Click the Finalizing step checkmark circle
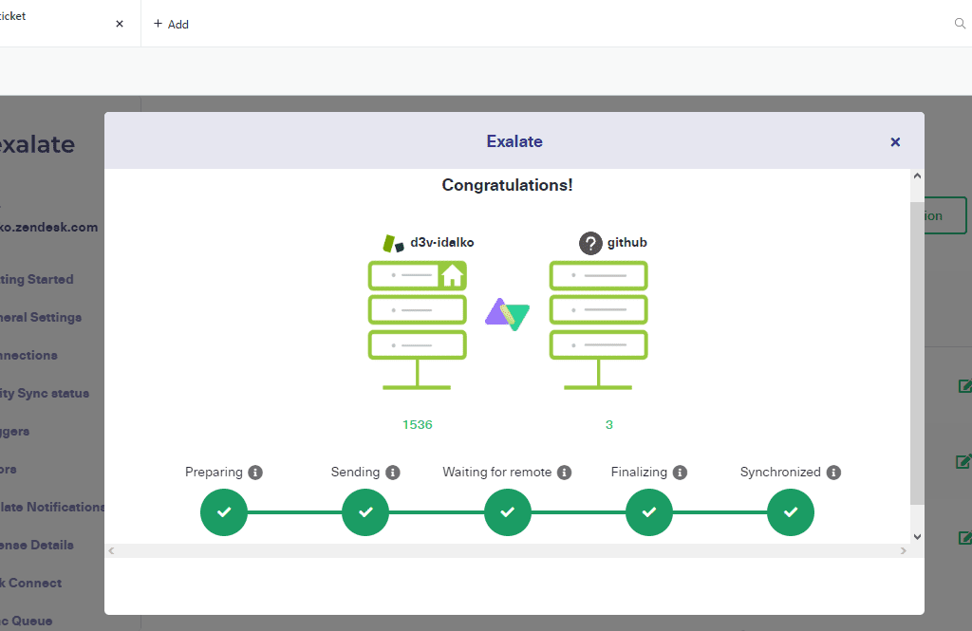This screenshot has height=631, width=972. 649,512
